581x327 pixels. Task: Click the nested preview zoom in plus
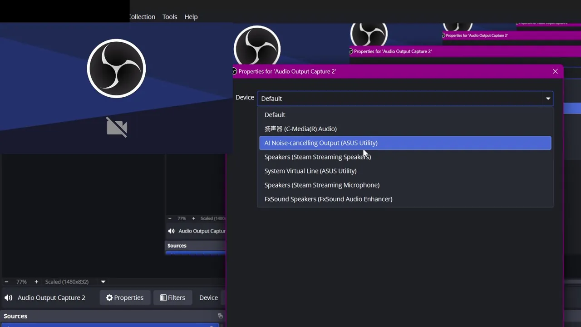(193, 218)
